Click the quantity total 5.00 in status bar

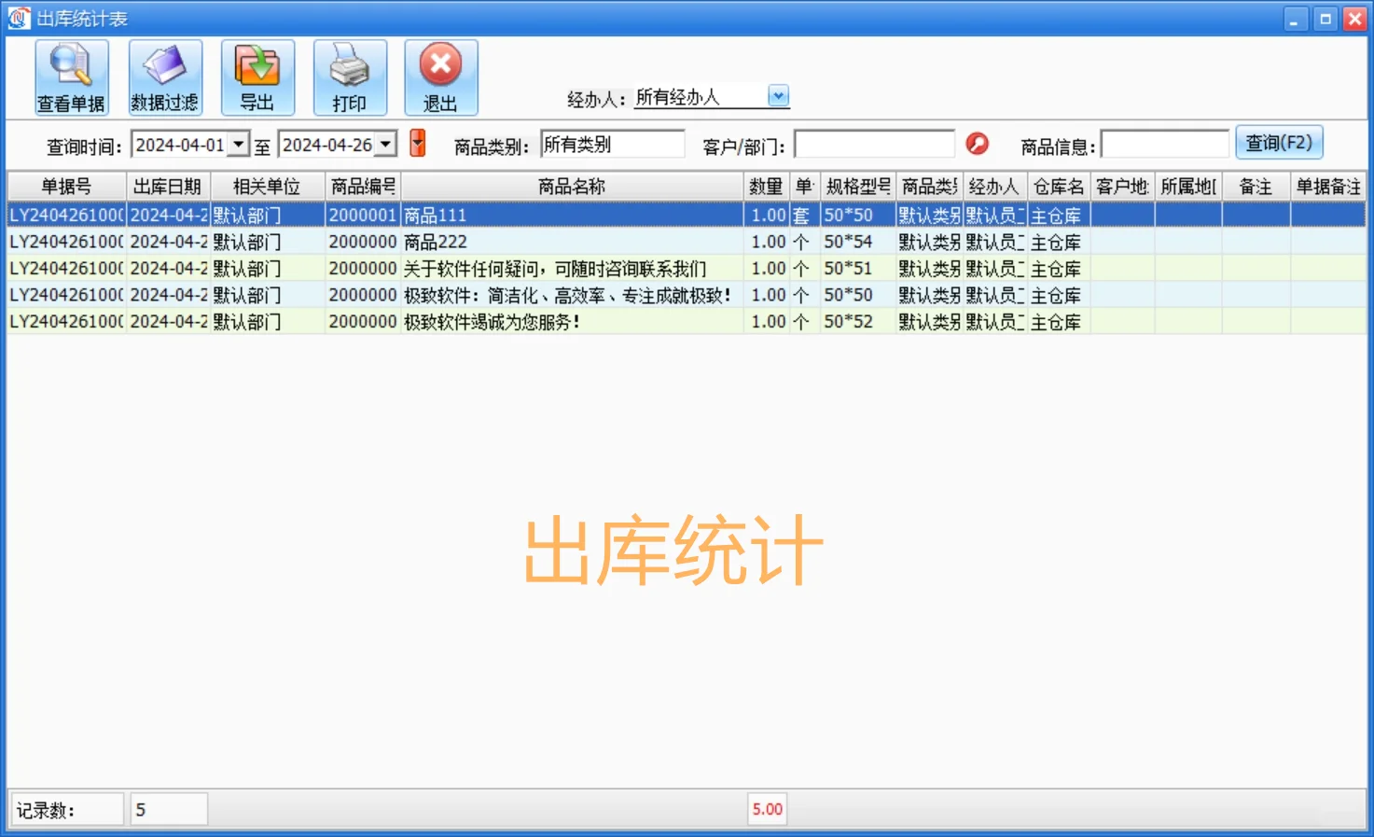click(x=768, y=810)
